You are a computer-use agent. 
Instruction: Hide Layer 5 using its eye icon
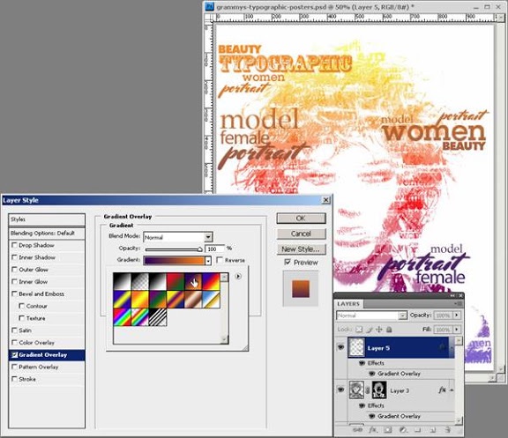tap(340, 347)
